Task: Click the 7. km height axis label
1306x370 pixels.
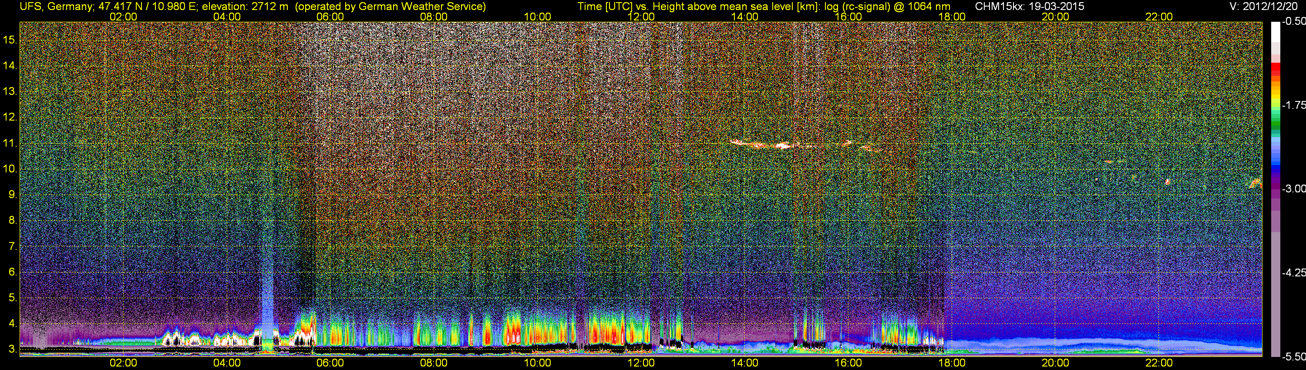Action: (12, 246)
